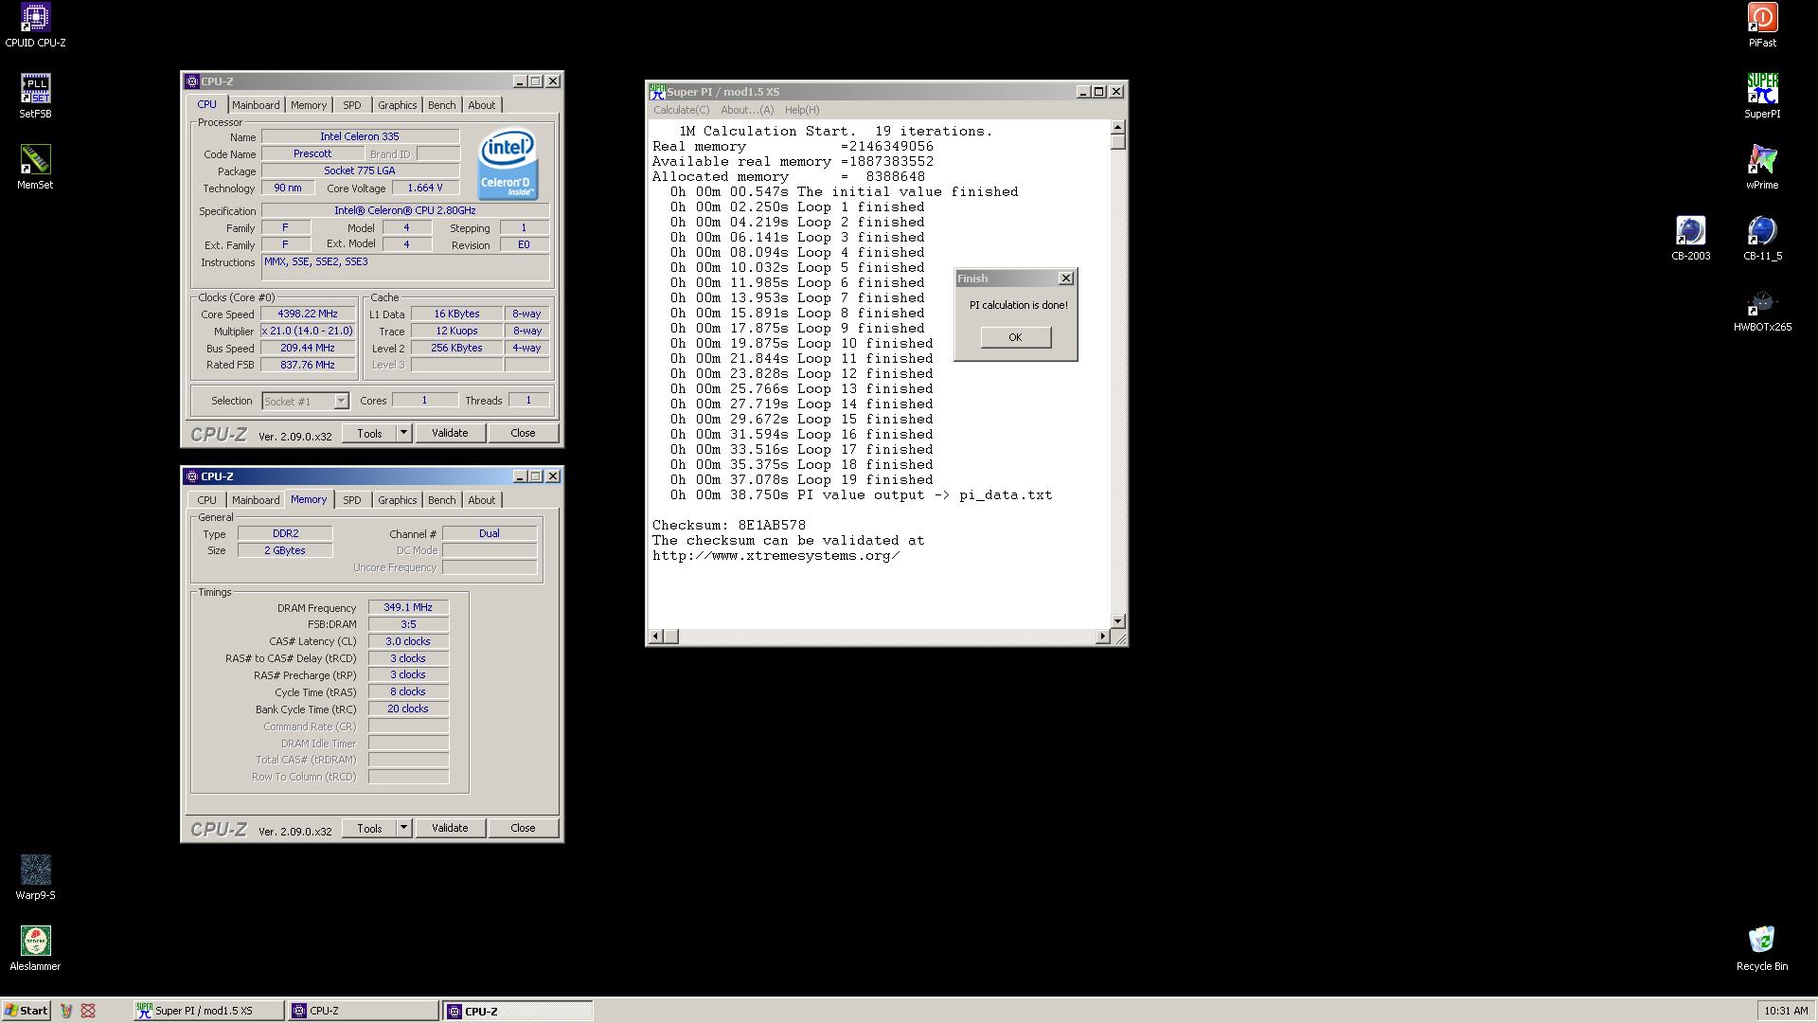Screen dimensions: 1818x1023
Task: Expand the Socket #1 selection dropdown
Action: coord(341,402)
